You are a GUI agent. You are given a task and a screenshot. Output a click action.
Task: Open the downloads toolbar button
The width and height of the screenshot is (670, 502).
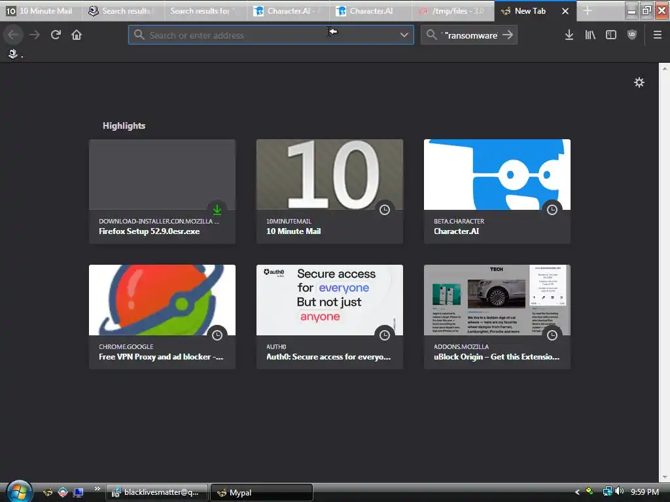pos(569,35)
